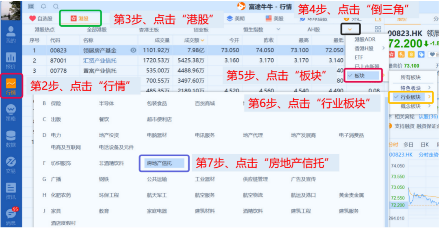Expand the 特色板块 submenu arrow
441x230 pixels.
coord(430,88)
